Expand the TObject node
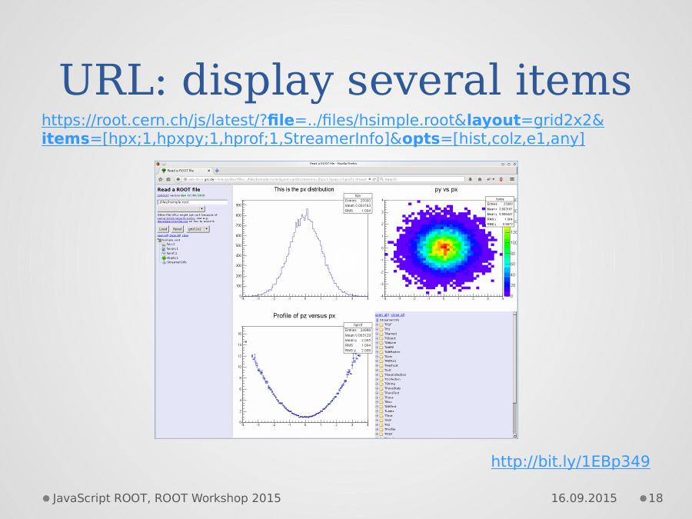 coord(377,338)
